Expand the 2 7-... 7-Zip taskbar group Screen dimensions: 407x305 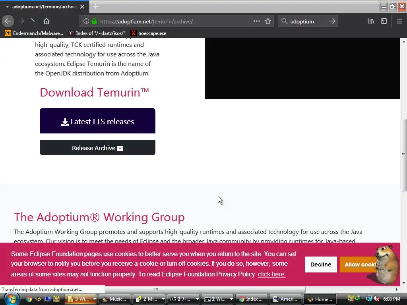point(184,299)
